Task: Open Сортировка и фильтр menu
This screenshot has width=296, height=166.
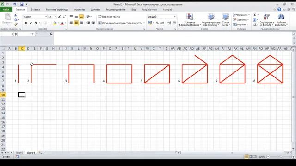Action: pyautogui.click(x=266, y=20)
